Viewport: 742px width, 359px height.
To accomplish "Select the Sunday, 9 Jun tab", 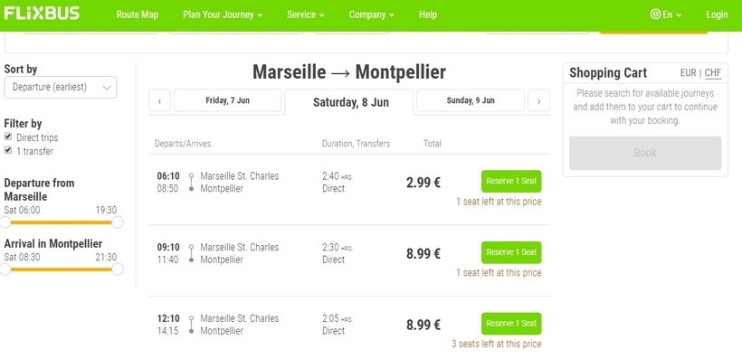I will point(471,100).
